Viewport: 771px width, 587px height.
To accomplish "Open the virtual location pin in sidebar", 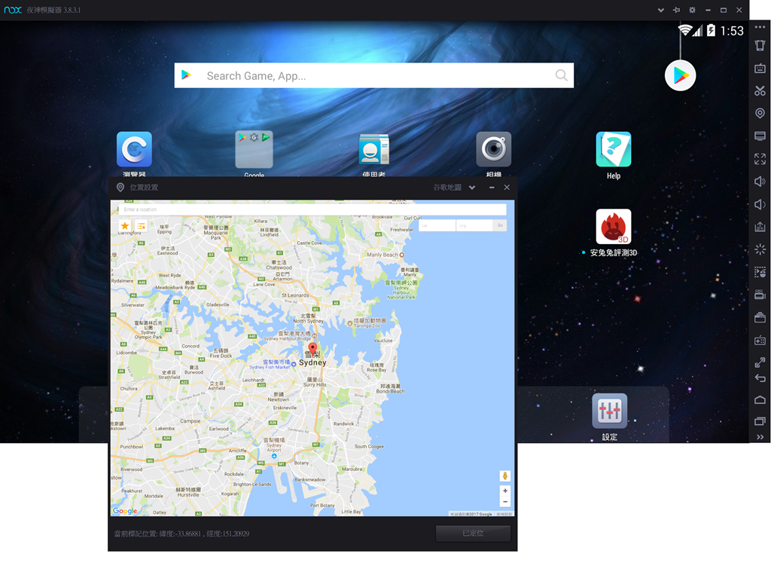I will pyautogui.click(x=760, y=113).
